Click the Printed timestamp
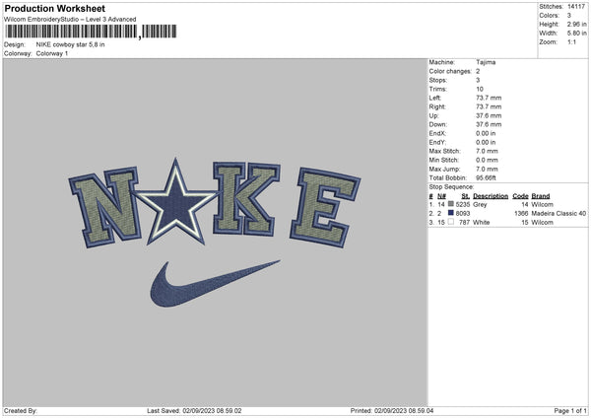This screenshot has width=591, height=418. tap(392, 410)
